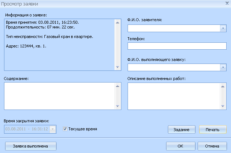231x153 pixels.
Task: Click the Информация о заявке text box
Action: coord(59,45)
